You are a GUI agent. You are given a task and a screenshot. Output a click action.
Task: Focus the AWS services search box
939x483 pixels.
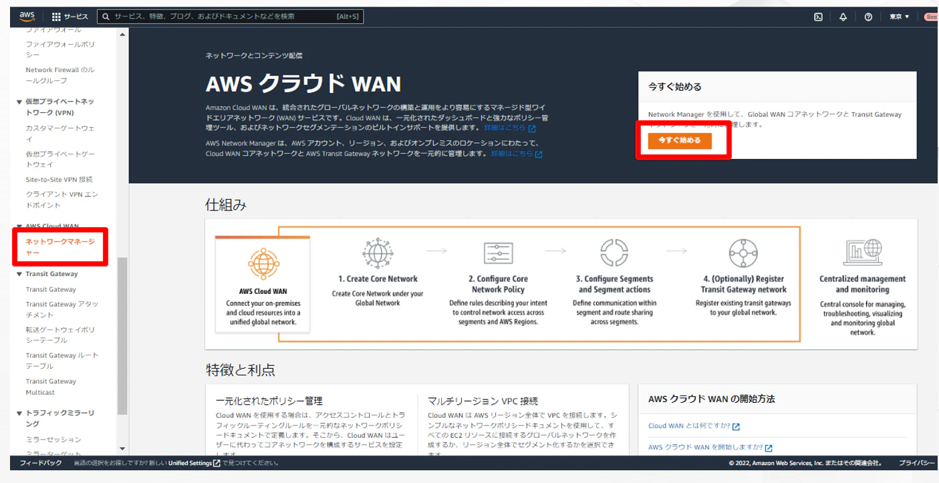click(x=231, y=17)
